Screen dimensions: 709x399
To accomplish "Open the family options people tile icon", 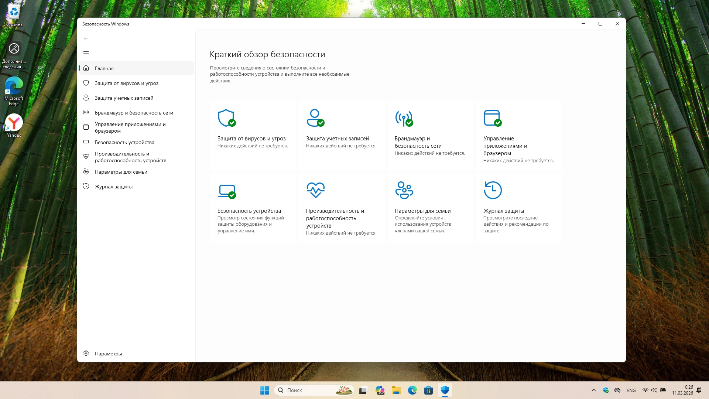I will click(x=404, y=190).
